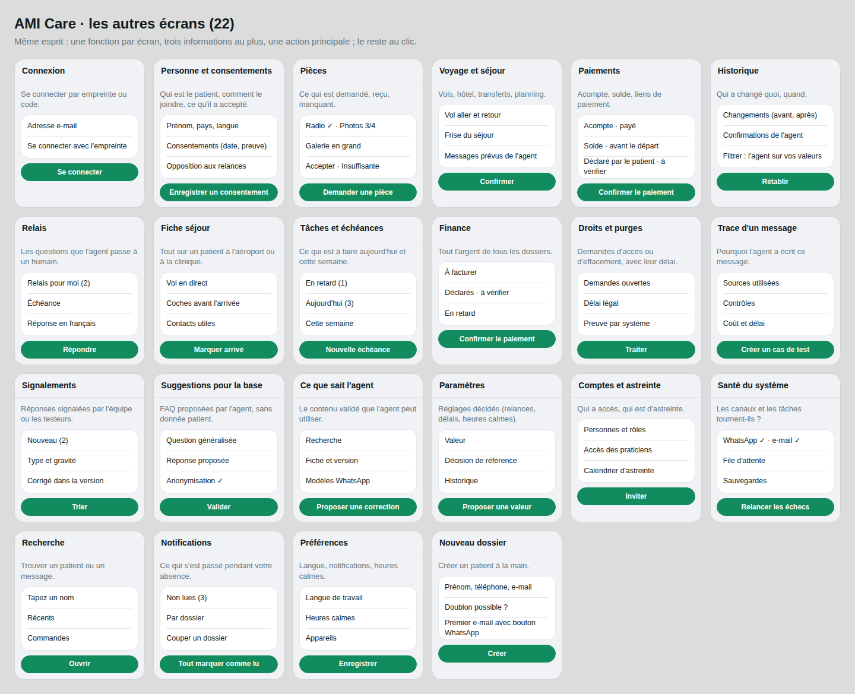Select Coches avant l'arrivée row
Viewport: 855px width, 694px height.
218,303
